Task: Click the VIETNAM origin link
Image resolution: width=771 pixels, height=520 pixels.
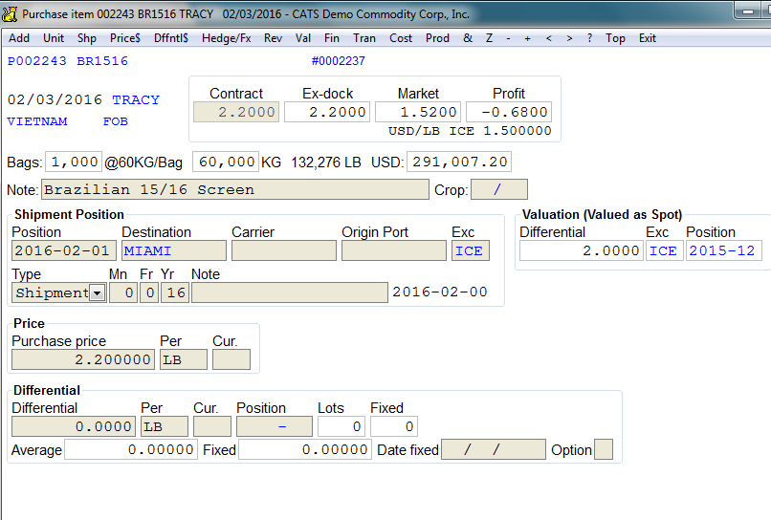Action: pyautogui.click(x=37, y=121)
